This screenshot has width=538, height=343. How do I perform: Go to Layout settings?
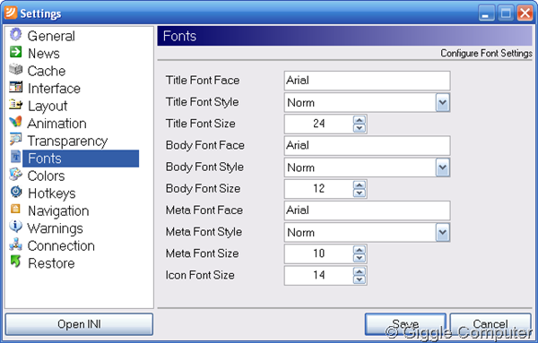[48, 106]
